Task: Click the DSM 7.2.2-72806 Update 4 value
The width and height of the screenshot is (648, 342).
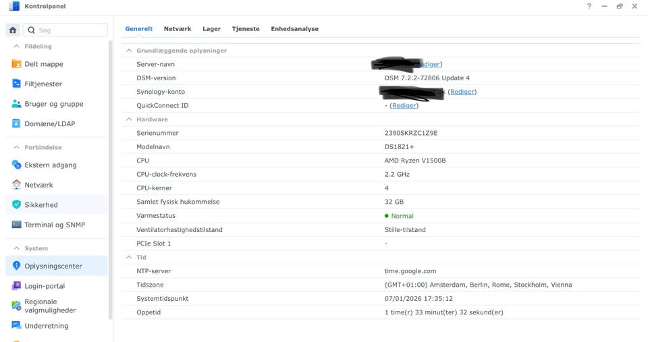Action: pos(427,78)
